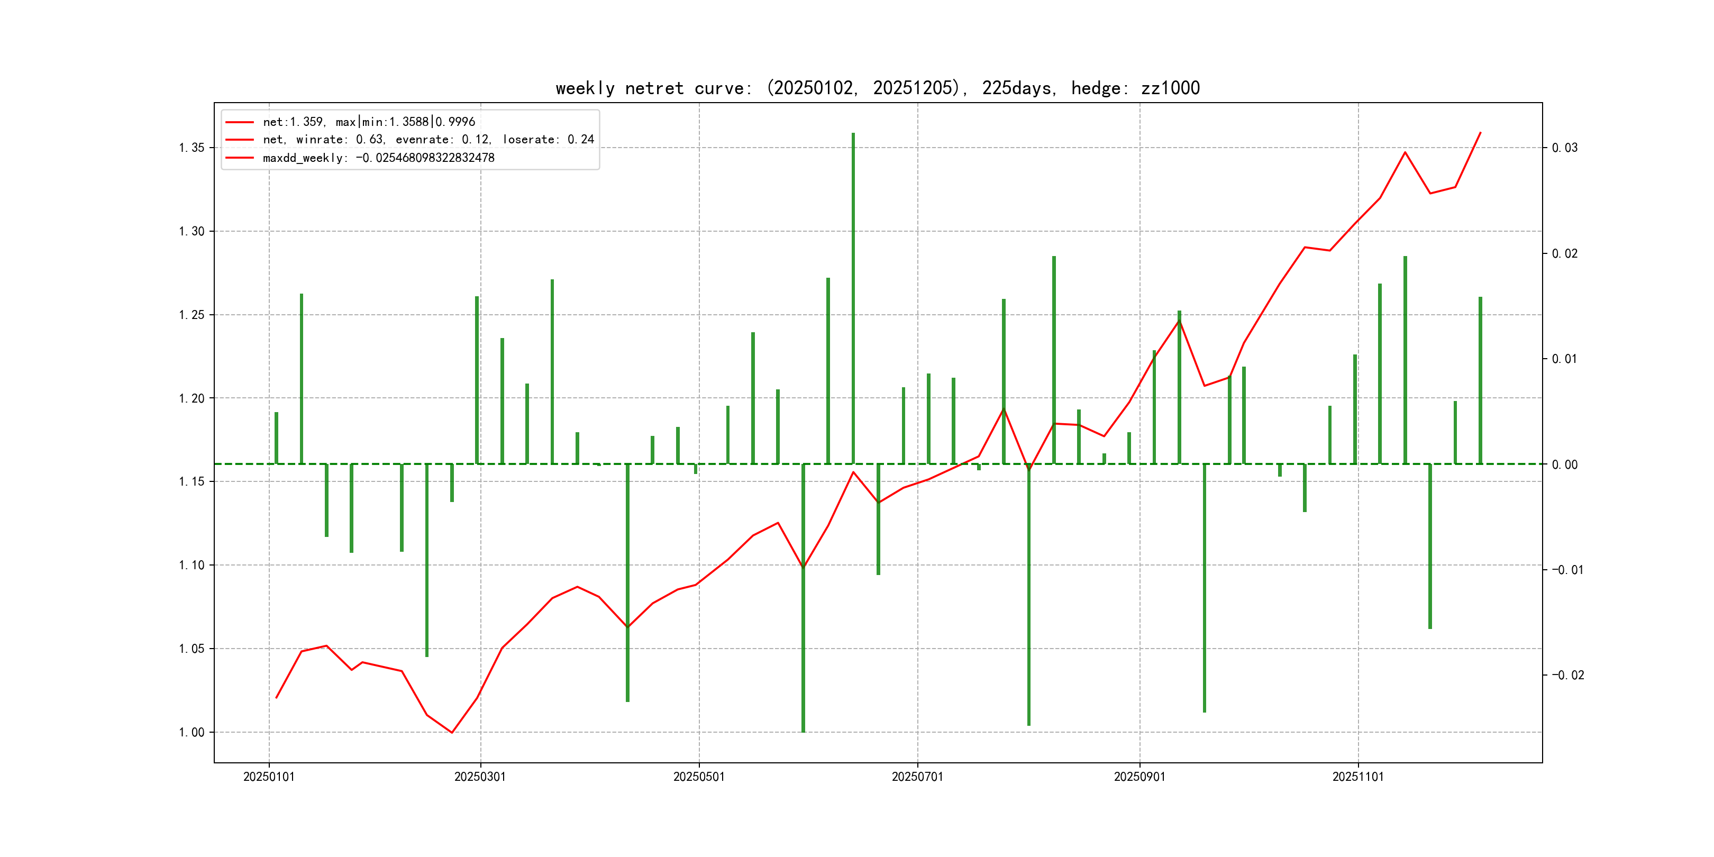Click the 20251101 x-axis label
Image resolution: width=1714 pixels, height=857 pixels.
(1357, 777)
